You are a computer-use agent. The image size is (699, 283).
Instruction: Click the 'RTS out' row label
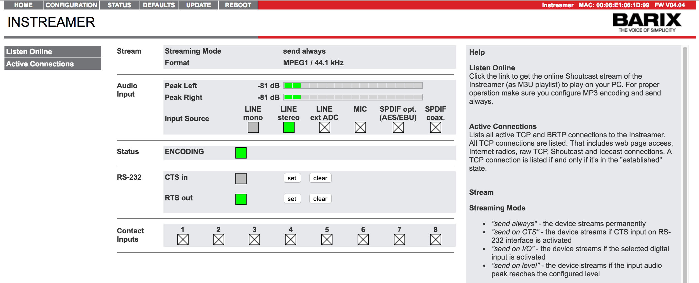click(x=179, y=198)
